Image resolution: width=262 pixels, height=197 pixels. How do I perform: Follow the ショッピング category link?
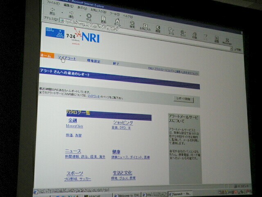123,122
